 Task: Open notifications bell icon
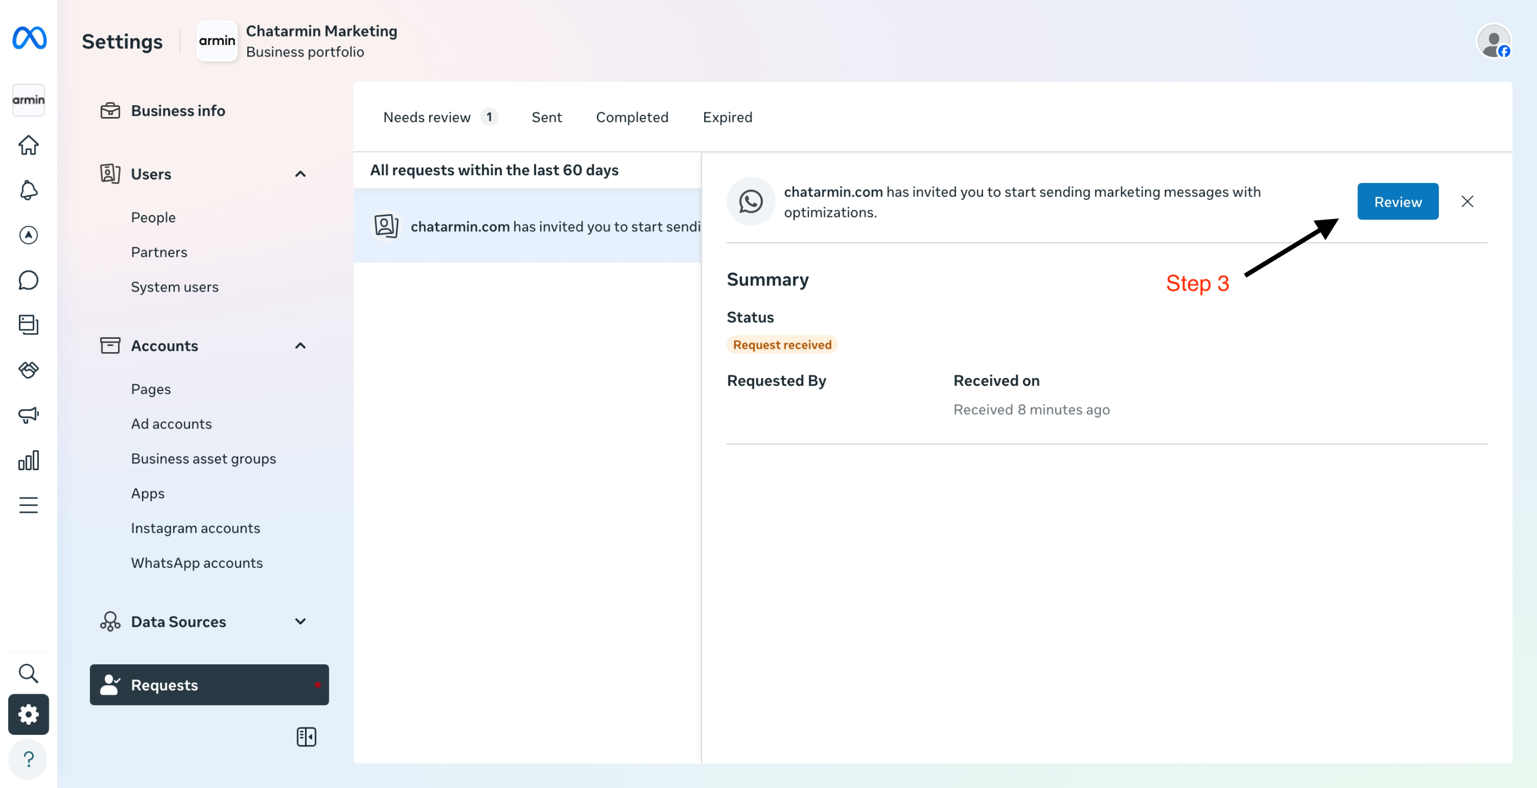29,190
